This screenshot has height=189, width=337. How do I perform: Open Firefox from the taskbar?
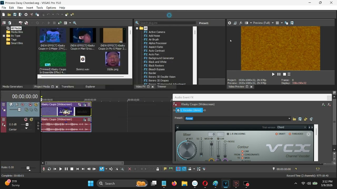click(174, 183)
